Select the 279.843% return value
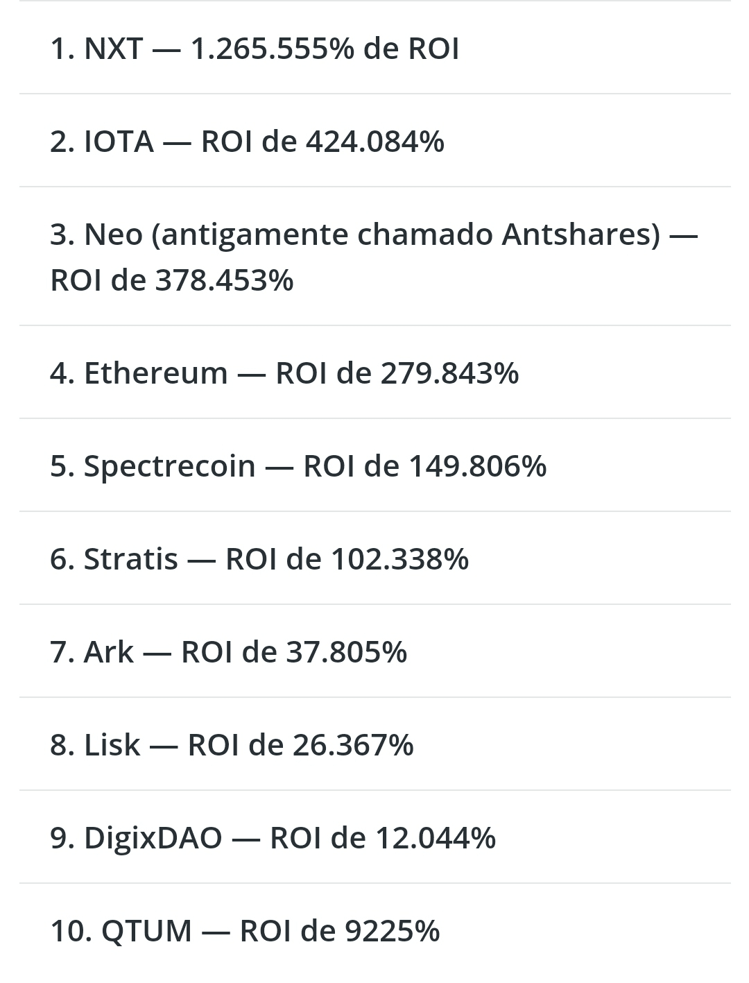Screen dimensions: 749x983 click(x=449, y=374)
